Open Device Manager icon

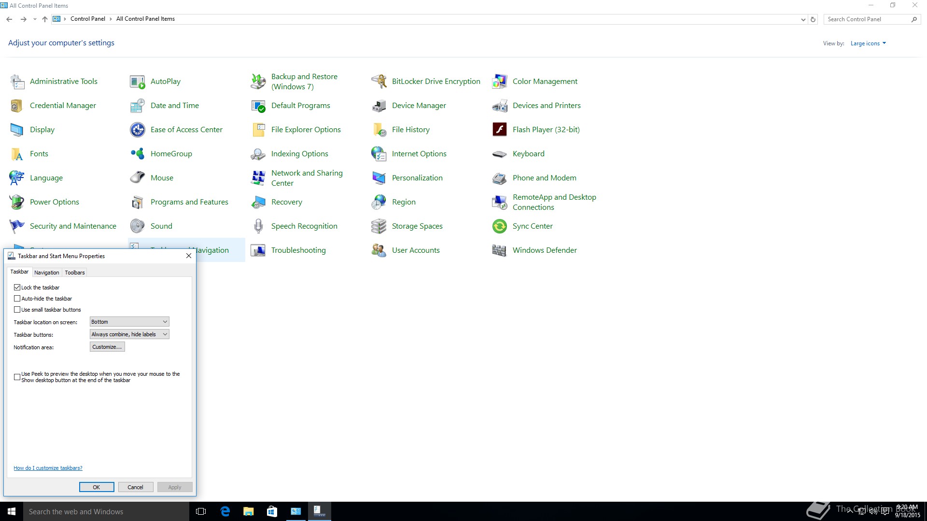point(379,106)
